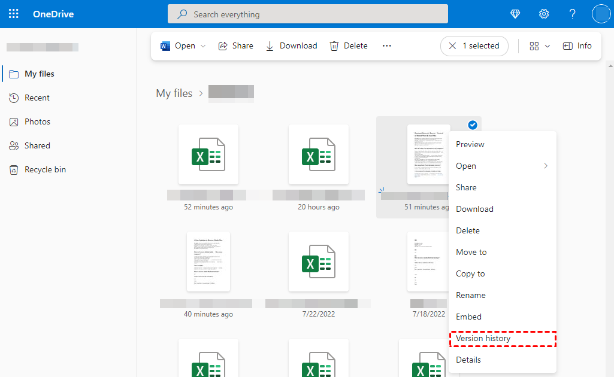Choose Version history in context menu
Screen dimensions: 614x377
[503, 339]
